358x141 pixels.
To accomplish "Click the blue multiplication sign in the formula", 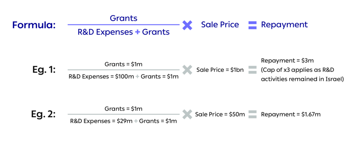I will click(x=187, y=25).
